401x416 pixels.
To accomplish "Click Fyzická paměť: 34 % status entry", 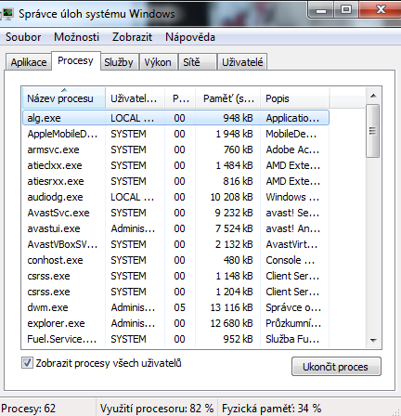I will tap(272, 409).
